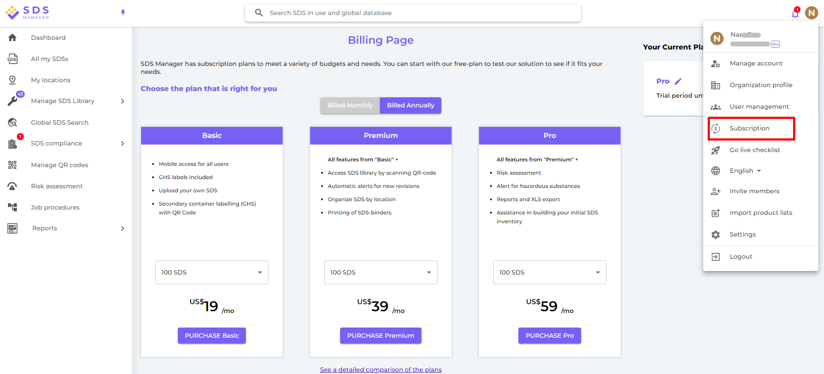Open the Basic plan SDS quantity dropdown
824x374 pixels.
[211, 272]
